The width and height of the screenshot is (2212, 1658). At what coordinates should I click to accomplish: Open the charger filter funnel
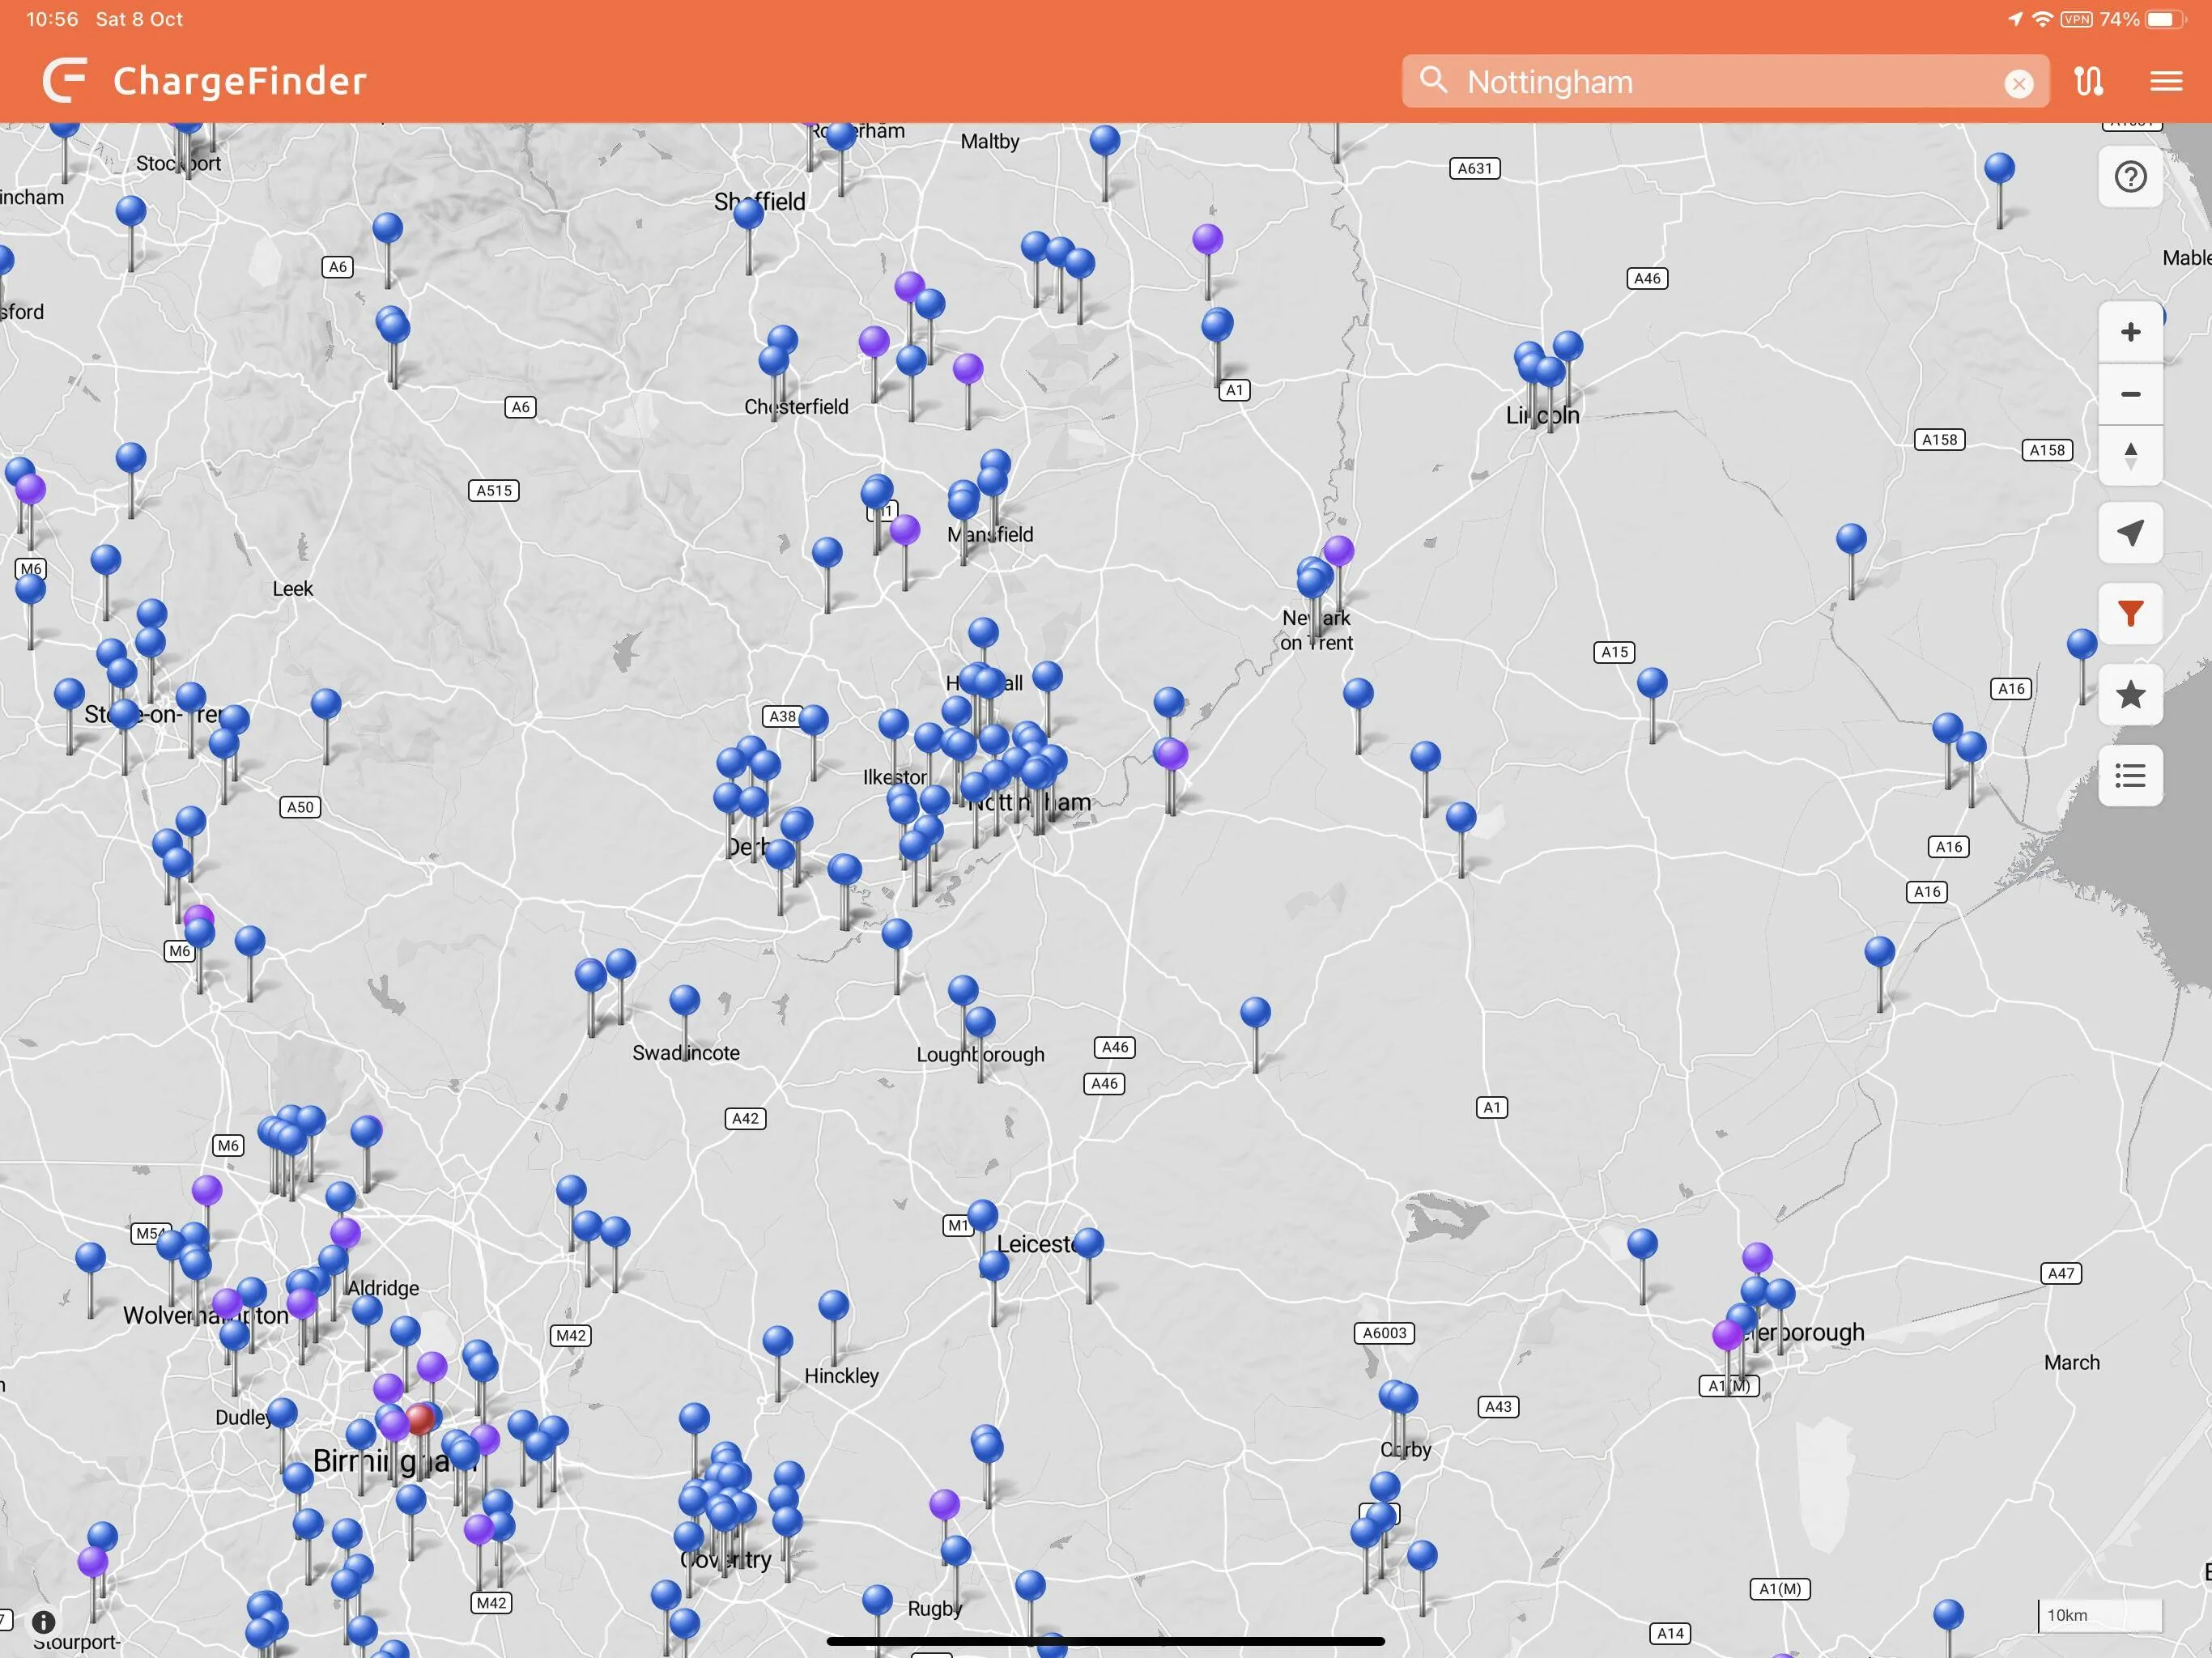coord(2130,613)
